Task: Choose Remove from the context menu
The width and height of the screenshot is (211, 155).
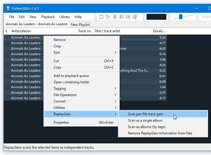Action: [x=82, y=40]
